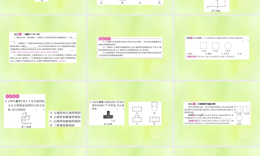The width and height of the screenshot is (260, 156).
Task: Click the 温馨提示 heading badge
Action: coord(105,39)
